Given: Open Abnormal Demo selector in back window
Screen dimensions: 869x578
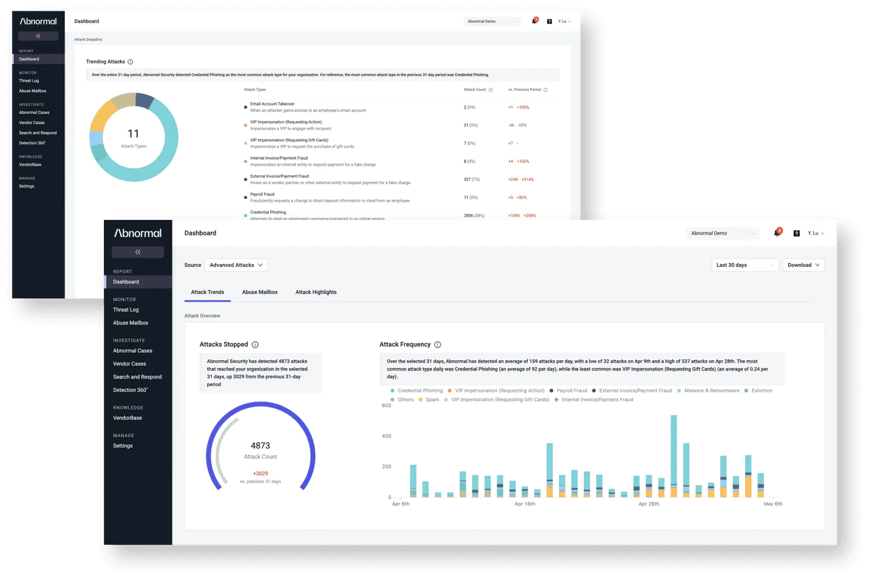Looking at the screenshot, I should point(492,21).
